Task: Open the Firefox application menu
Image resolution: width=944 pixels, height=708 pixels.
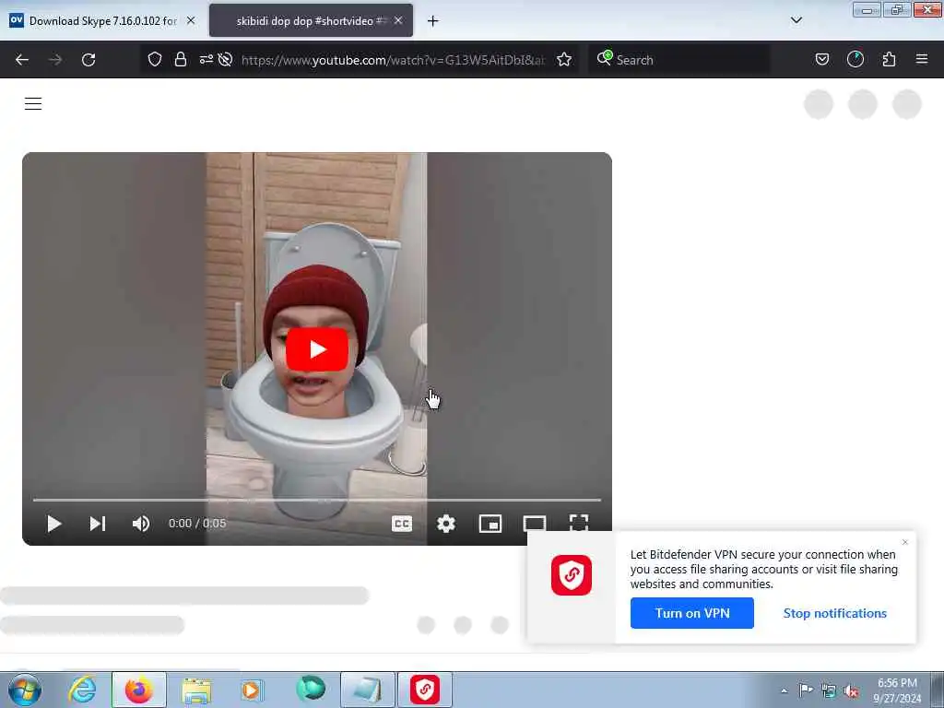Action: tap(922, 59)
